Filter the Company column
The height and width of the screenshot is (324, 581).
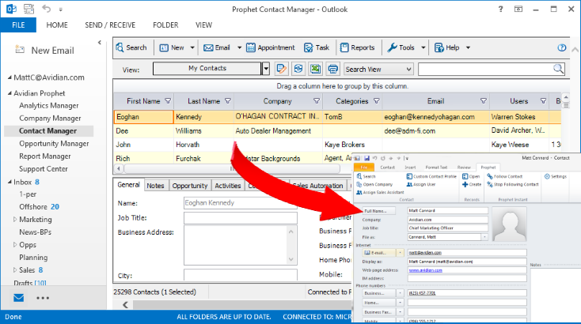(x=317, y=101)
